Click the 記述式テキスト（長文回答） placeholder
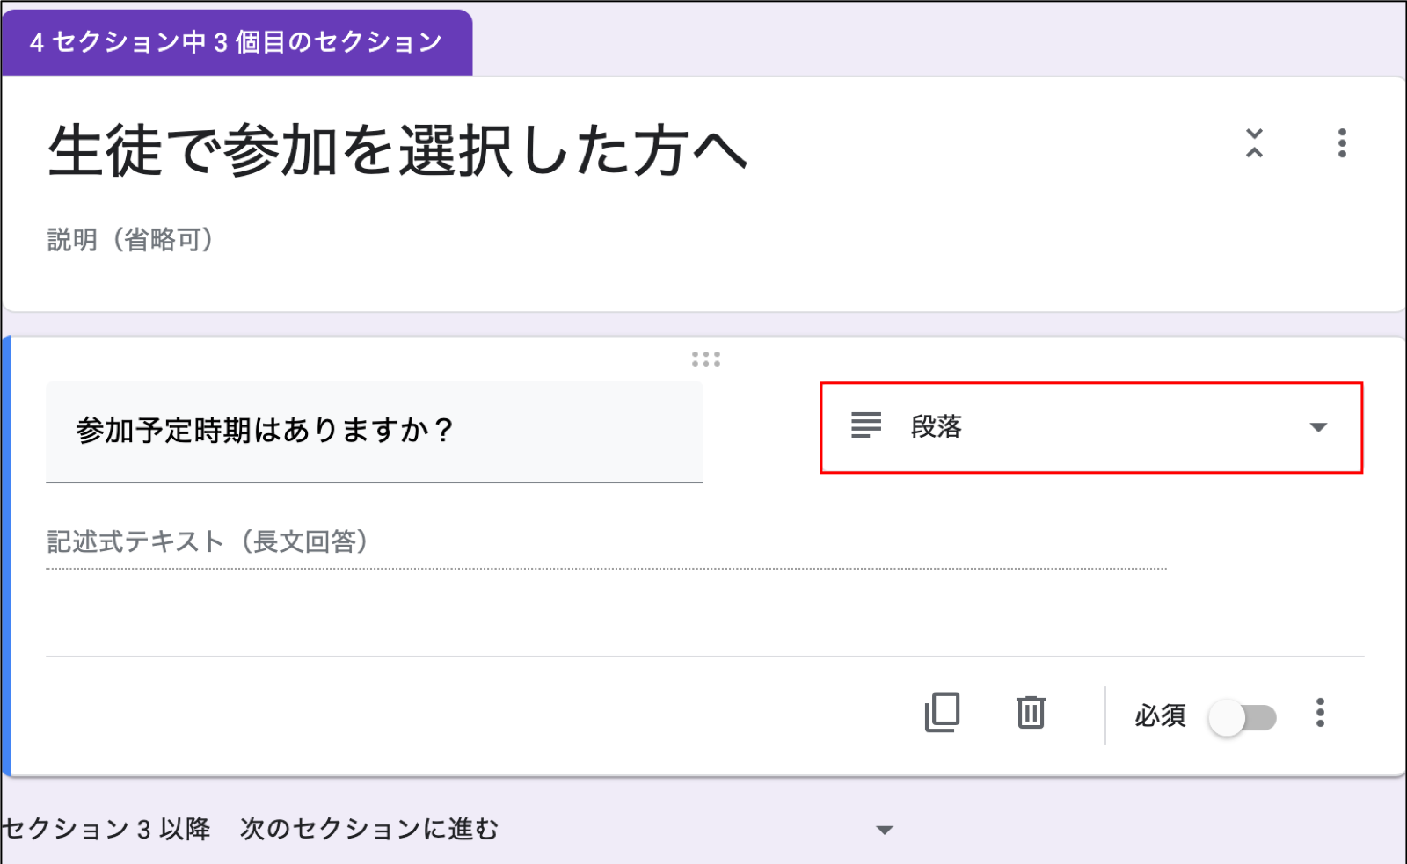1407x864 pixels. point(208,541)
